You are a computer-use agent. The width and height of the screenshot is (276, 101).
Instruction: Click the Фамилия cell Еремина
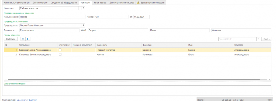coord(164,50)
